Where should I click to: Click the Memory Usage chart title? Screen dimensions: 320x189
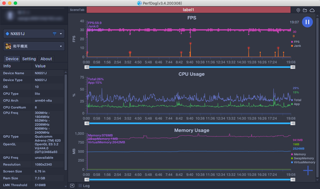pyautogui.click(x=192, y=130)
